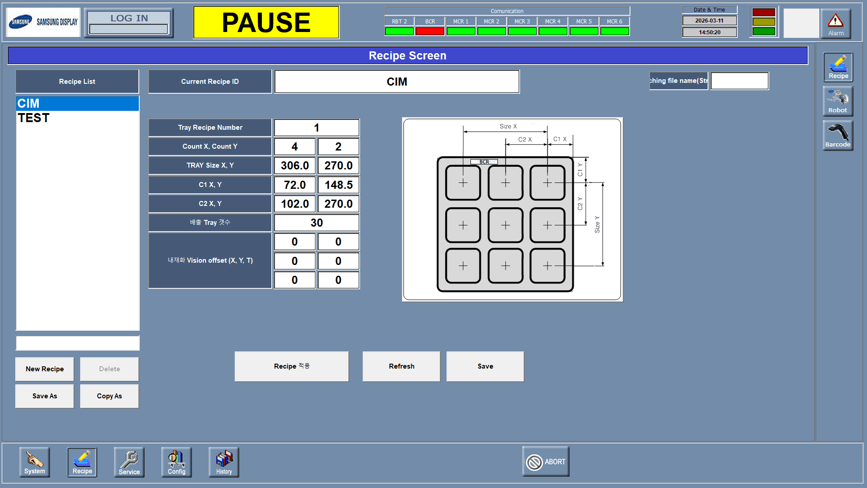Screen dimensions: 867x488
Task: Open the History icon
Action: (x=224, y=462)
